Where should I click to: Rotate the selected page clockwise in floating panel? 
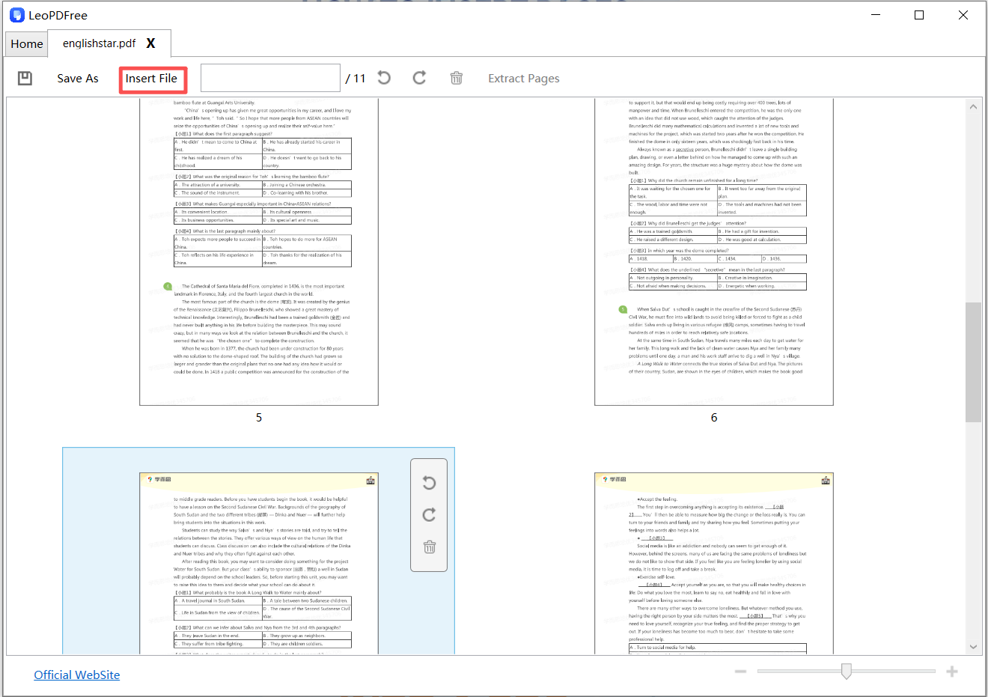coord(428,515)
